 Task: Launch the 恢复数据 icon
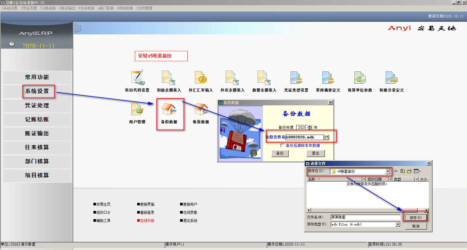(x=201, y=110)
